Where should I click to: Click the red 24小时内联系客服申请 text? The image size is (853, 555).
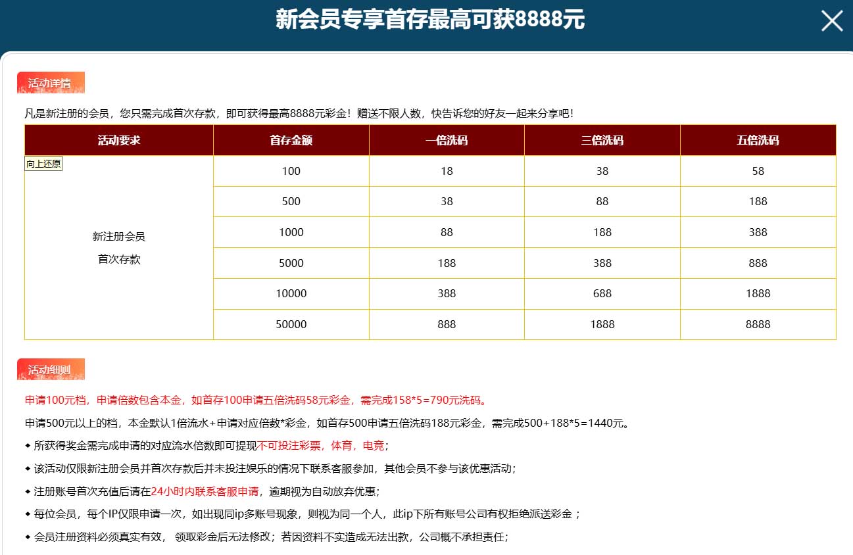click(205, 491)
